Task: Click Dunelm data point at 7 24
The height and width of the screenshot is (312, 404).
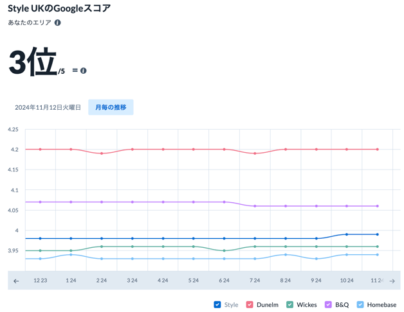Action: tap(255, 153)
